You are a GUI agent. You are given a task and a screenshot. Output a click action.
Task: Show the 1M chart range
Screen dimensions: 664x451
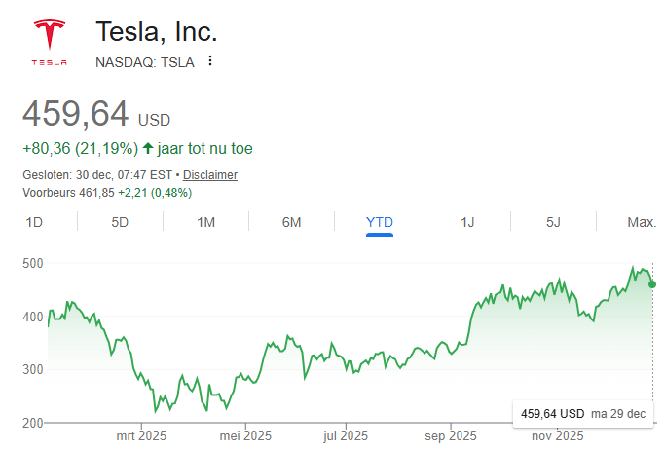(x=205, y=222)
